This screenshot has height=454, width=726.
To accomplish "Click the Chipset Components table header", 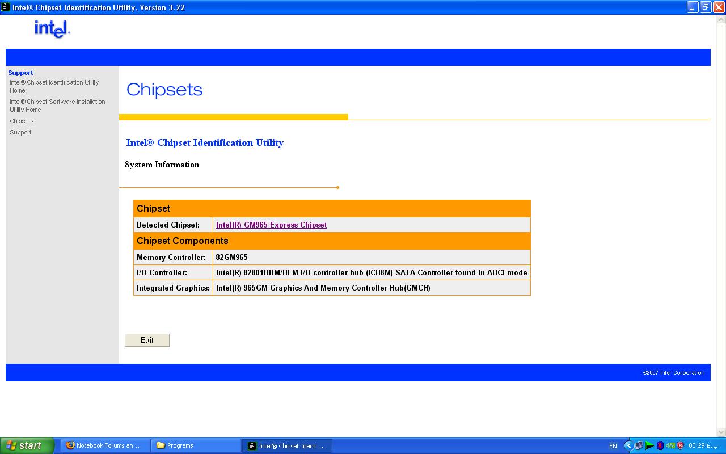I will [332, 241].
